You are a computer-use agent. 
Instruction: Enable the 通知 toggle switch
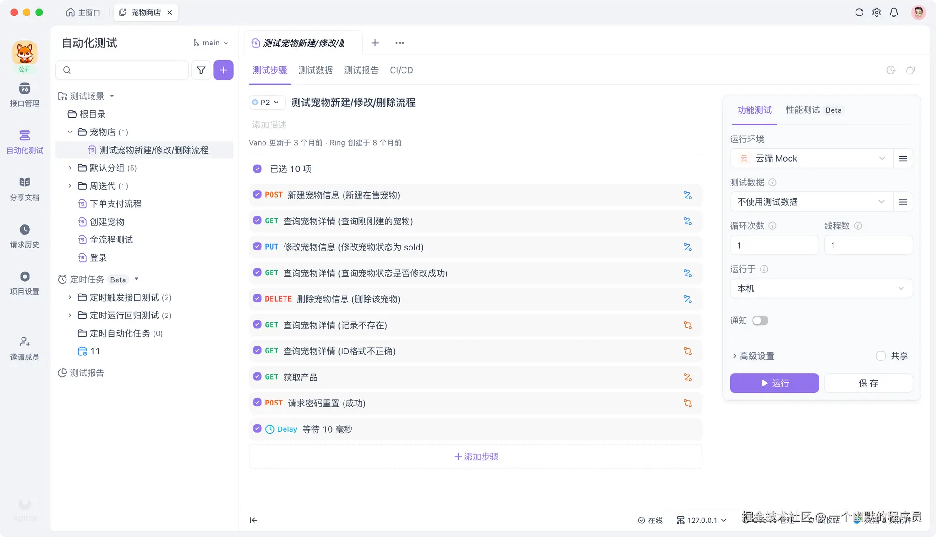[x=760, y=320]
